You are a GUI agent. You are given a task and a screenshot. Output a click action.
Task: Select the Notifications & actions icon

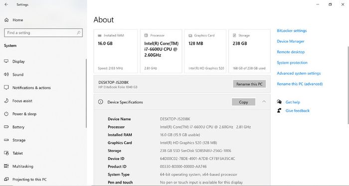tap(6, 87)
